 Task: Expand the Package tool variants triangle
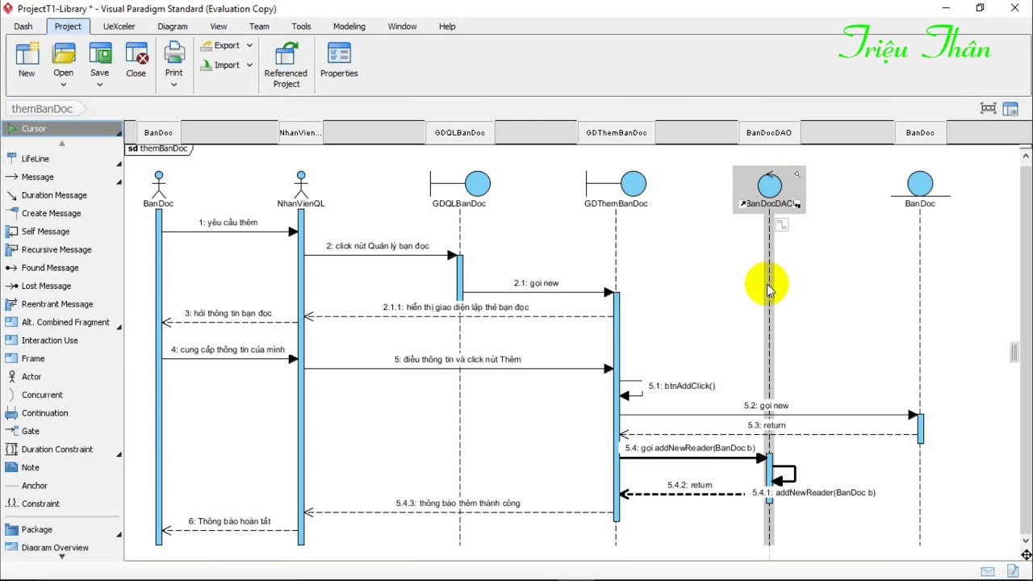click(x=119, y=535)
